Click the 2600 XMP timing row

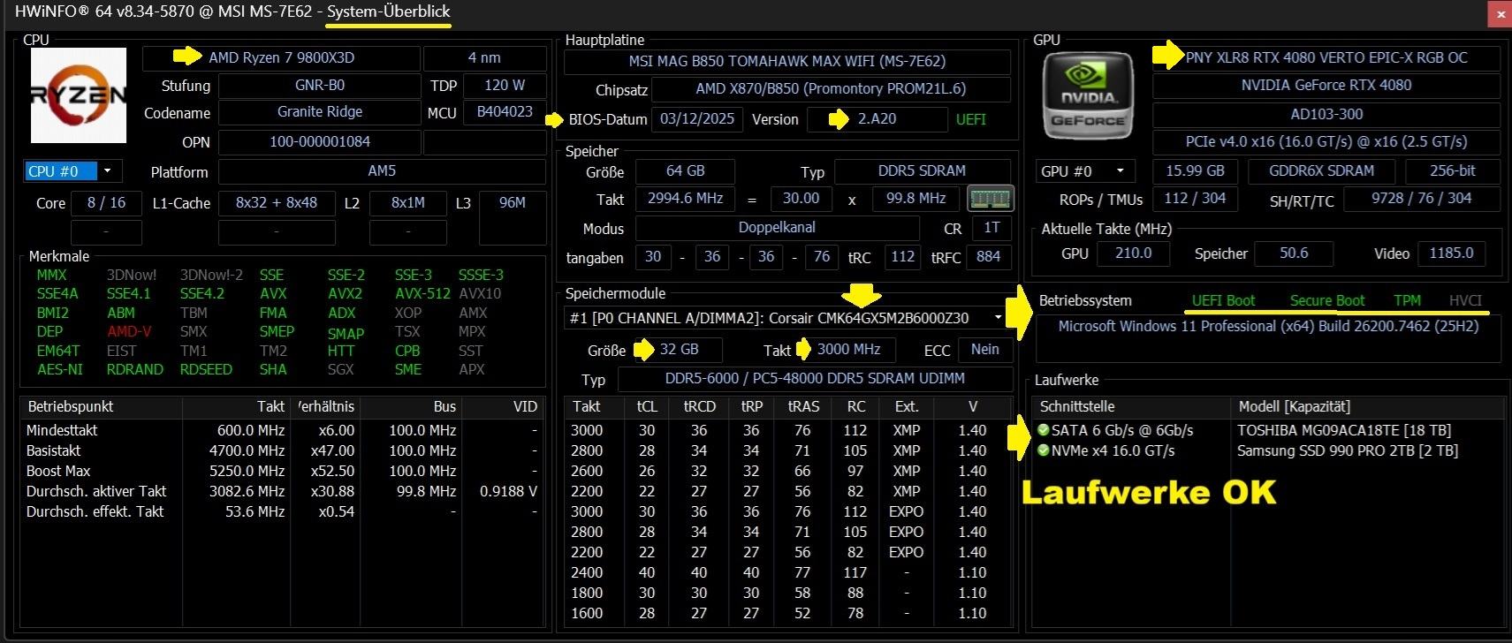[x=788, y=471]
